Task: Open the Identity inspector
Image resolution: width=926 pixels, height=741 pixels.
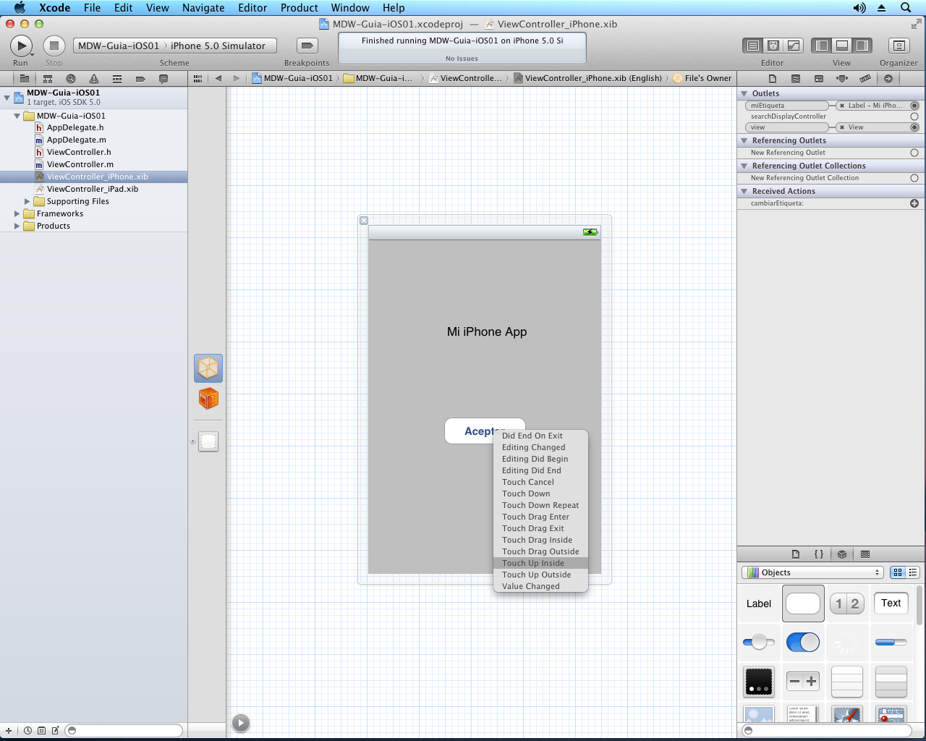Action: pos(819,78)
